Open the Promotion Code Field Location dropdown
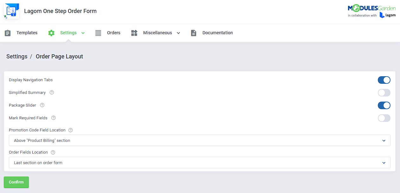Image resolution: width=400 pixels, height=193 pixels. pyautogui.click(x=200, y=140)
